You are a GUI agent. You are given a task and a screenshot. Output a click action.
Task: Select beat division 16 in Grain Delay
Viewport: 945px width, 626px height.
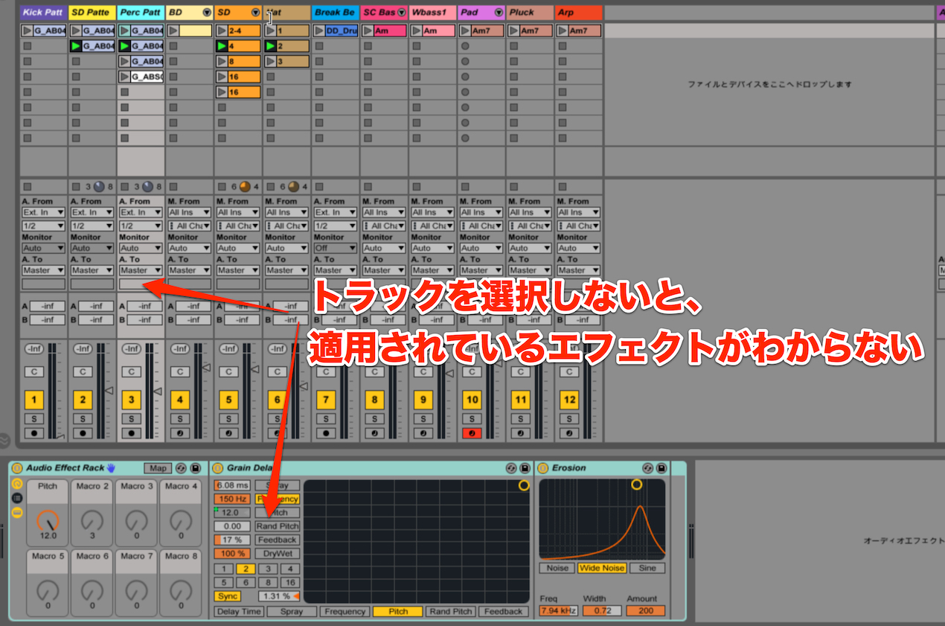(290, 583)
